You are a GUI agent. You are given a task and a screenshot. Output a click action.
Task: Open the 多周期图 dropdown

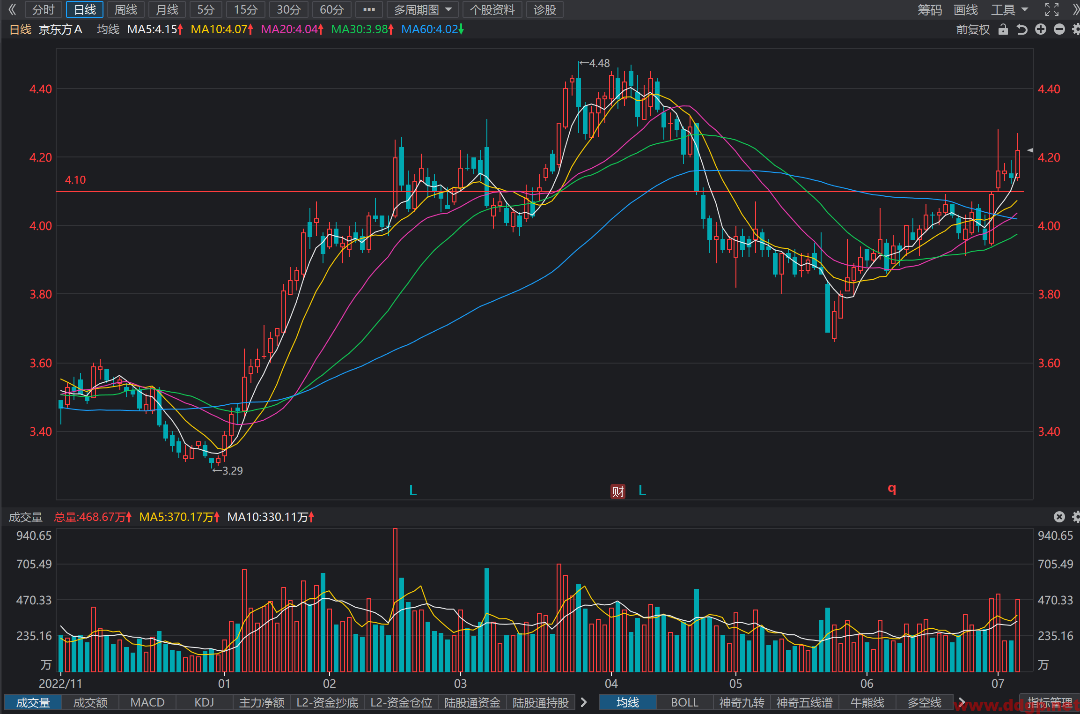pyautogui.click(x=423, y=9)
